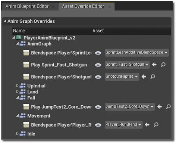Open the ShotgunHipfire asset dropdown

[122, 77]
